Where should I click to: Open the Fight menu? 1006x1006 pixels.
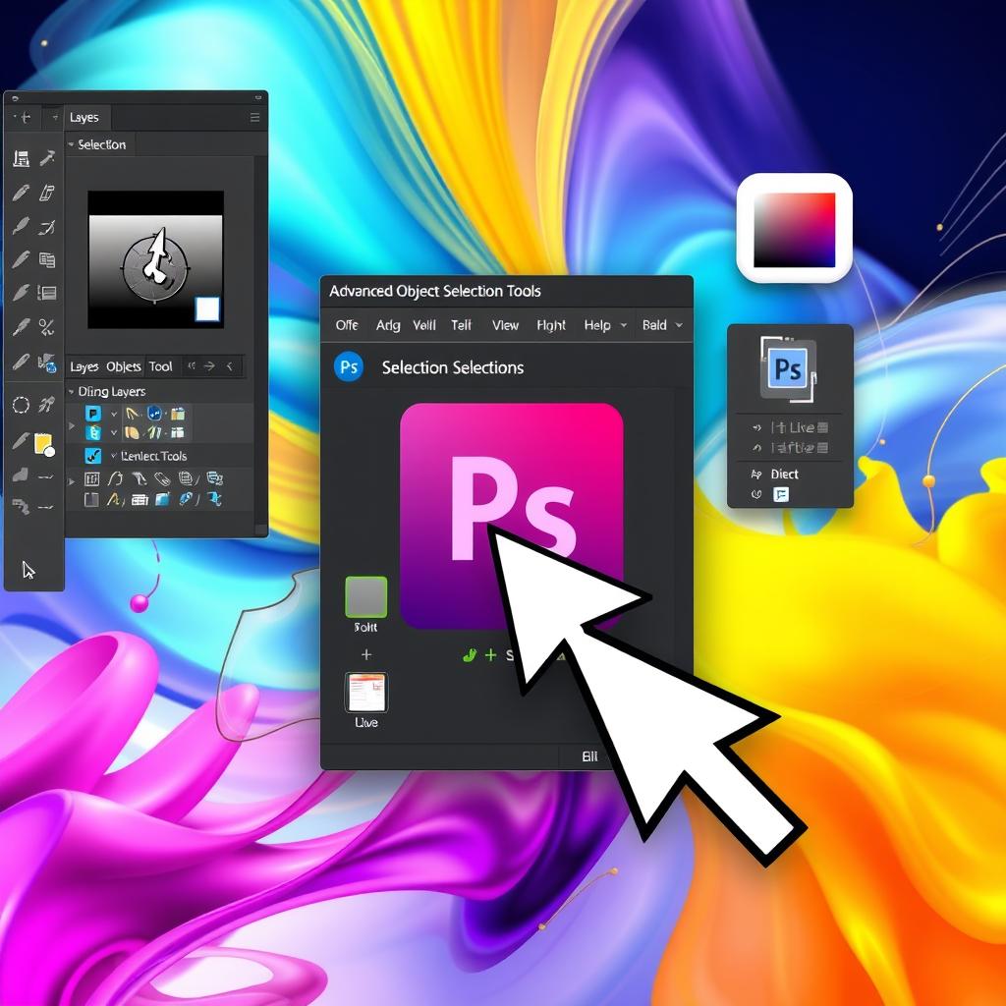pyautogui.click(x=551, y=325)
